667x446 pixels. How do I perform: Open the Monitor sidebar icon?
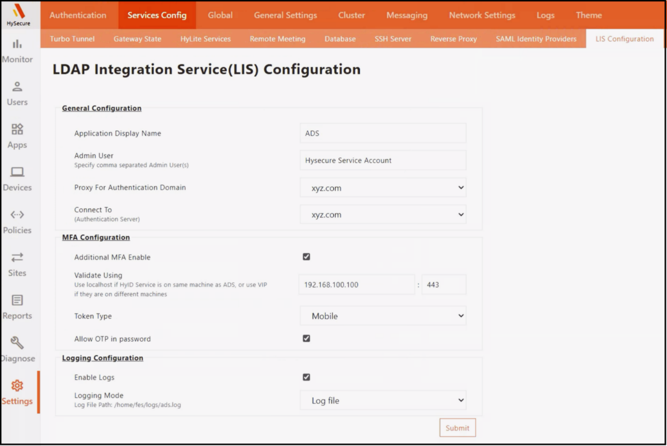(17, 44)
